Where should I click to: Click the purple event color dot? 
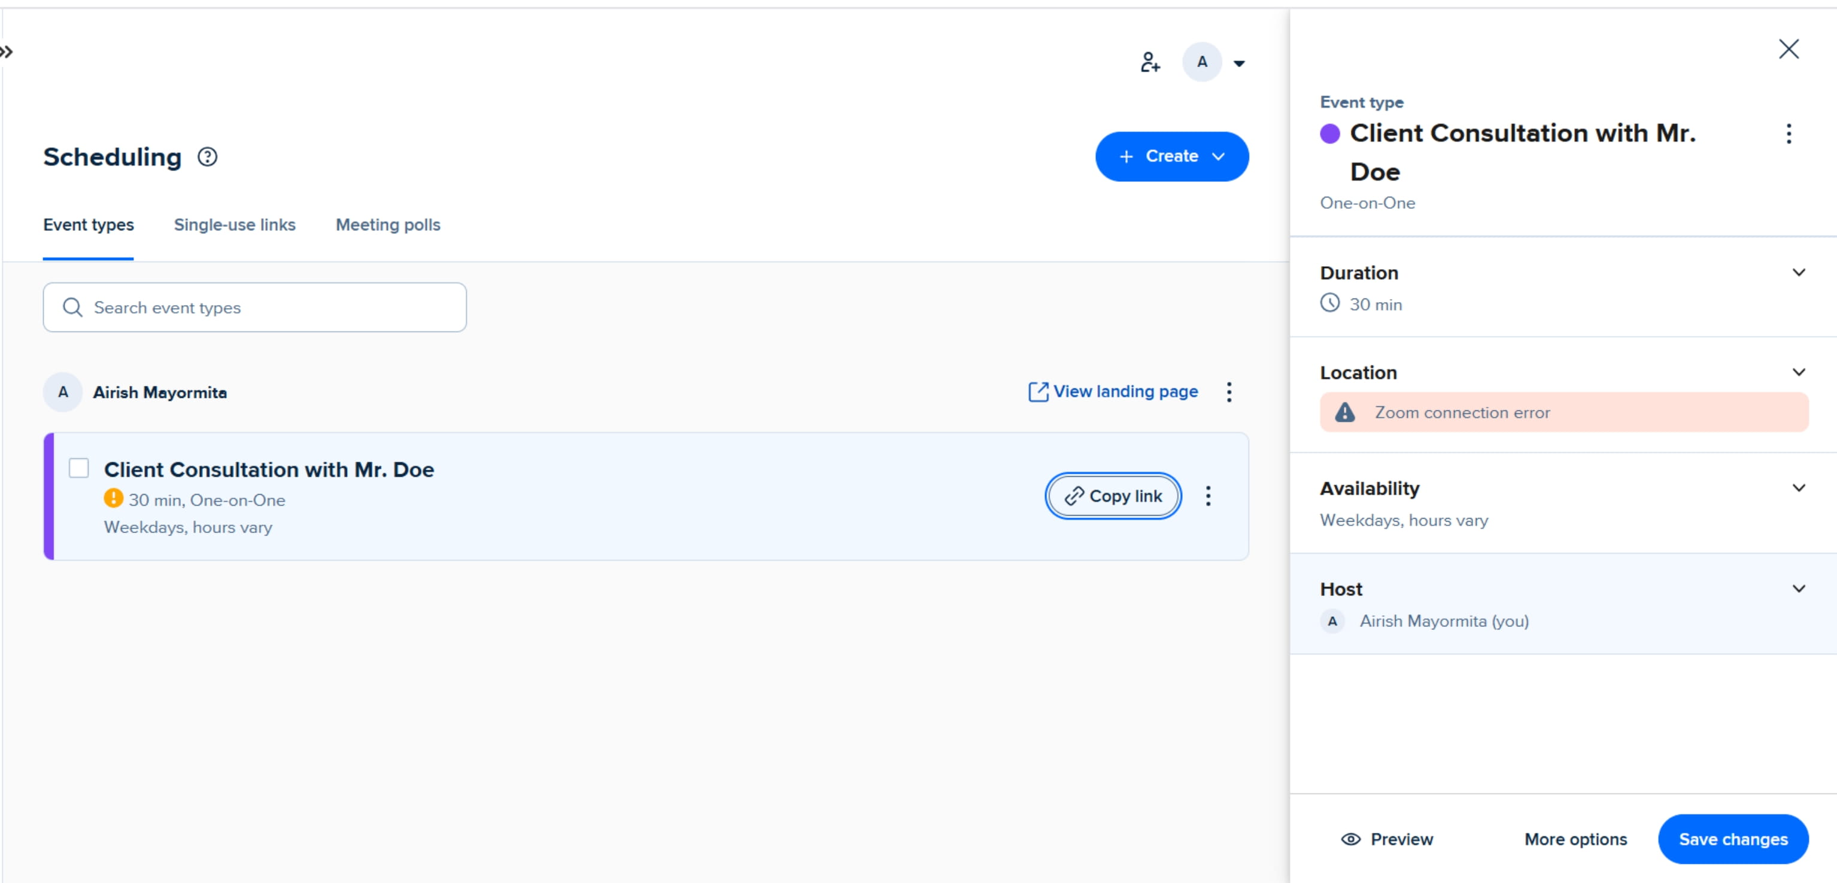pyautogui.click(x=1329, y=134)
